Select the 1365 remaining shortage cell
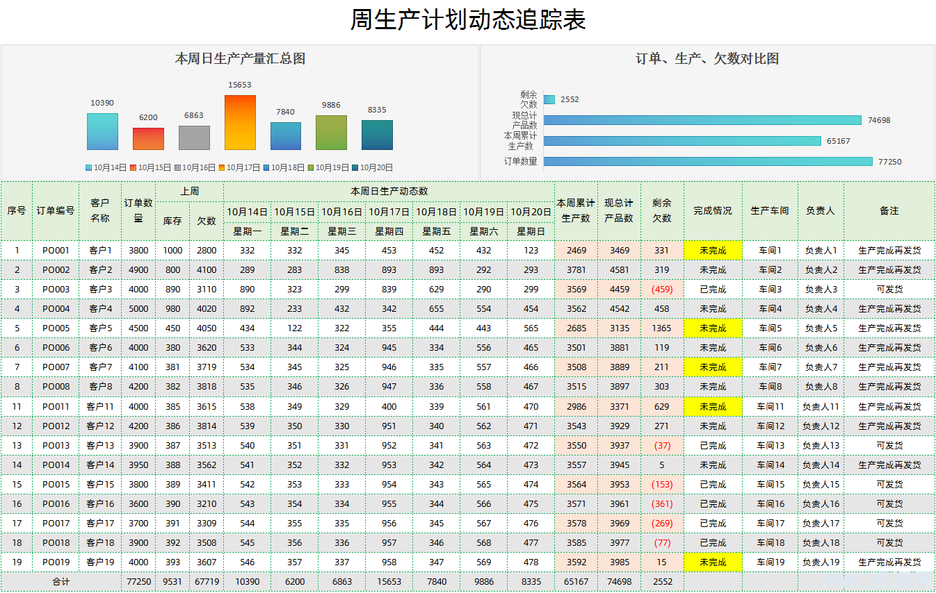 point(662,328)
